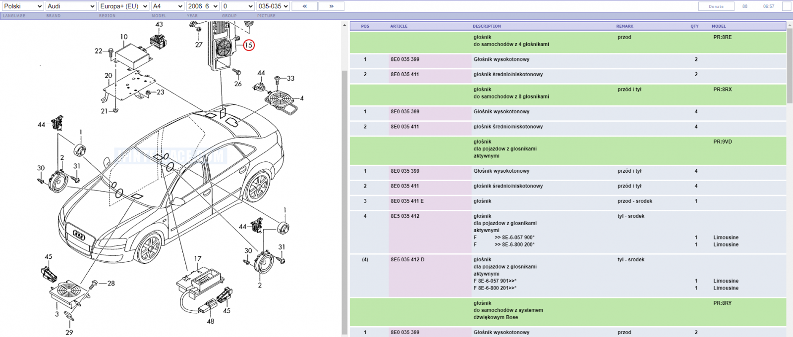The width and height of the screenshot is (793, 337).
Task: Click the MODEL column header
Action: (719, 26)
